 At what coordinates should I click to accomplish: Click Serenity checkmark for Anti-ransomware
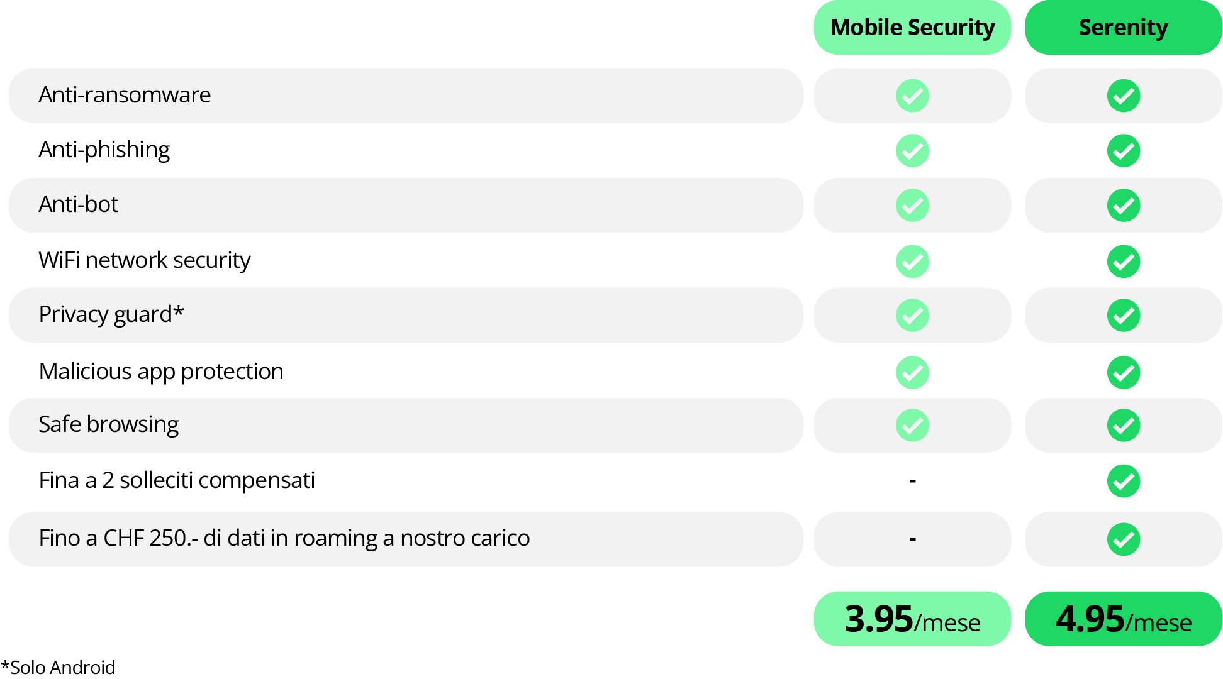click(1124, 96)
